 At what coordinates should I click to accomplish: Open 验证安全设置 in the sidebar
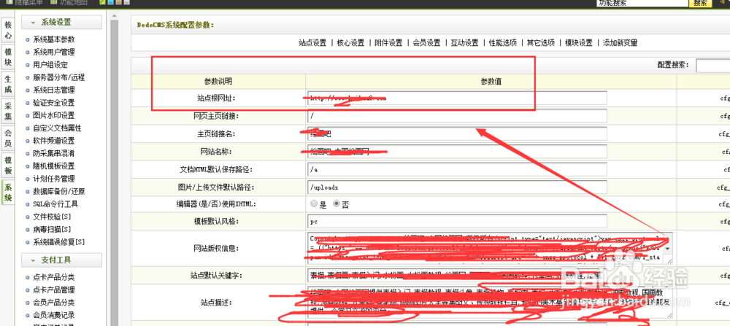tap(53, 103)
